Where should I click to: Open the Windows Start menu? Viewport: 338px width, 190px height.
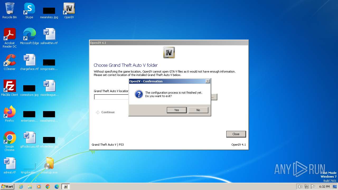pos(7,187)
